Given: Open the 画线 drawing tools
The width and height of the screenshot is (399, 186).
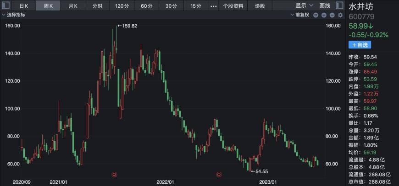Looking at the screenshot, I should click(325, 5).
